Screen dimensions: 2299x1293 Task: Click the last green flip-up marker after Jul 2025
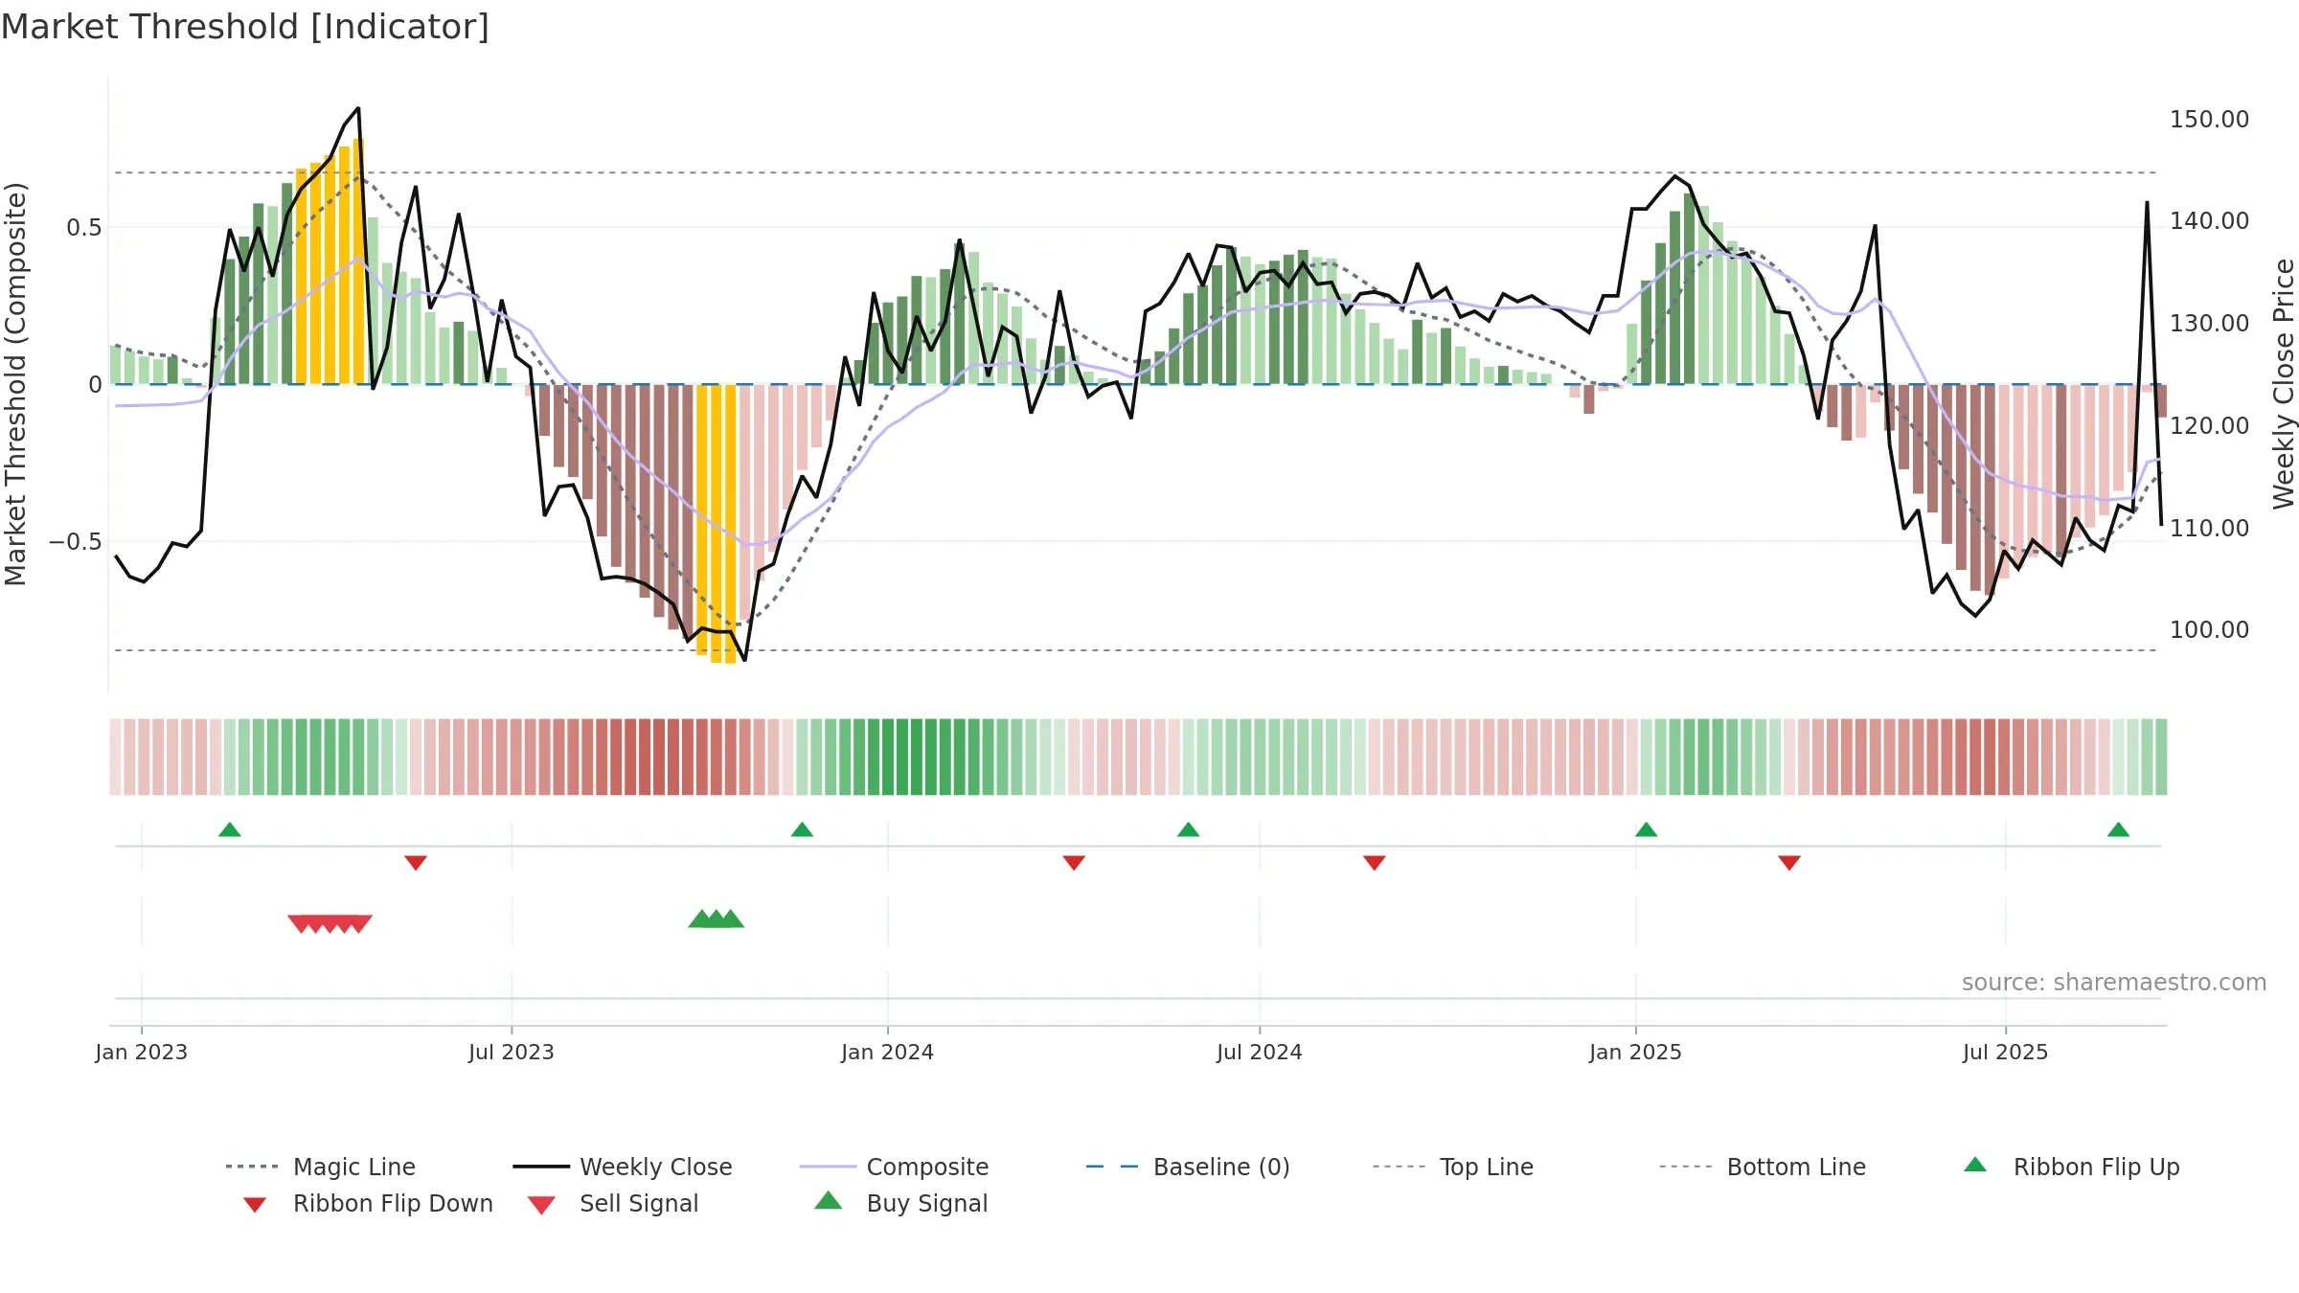(x=2118, y=829)
